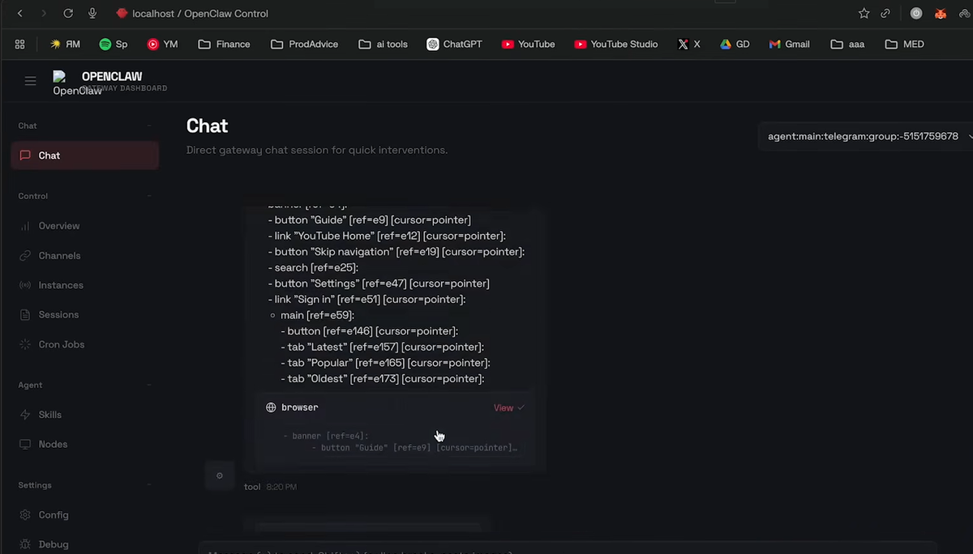The width and height of the screenshot is (973, 554).
Task: Click the line 'link "Sign in" [ref=e51]'
Action: pos(366,300)
